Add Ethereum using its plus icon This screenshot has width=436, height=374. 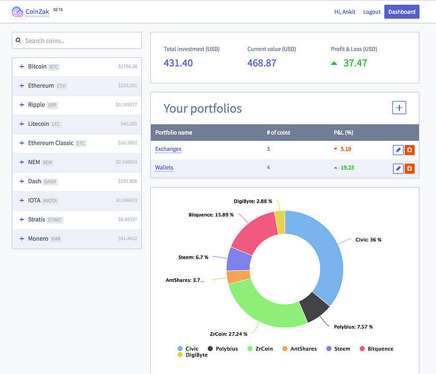click(22, 86)
